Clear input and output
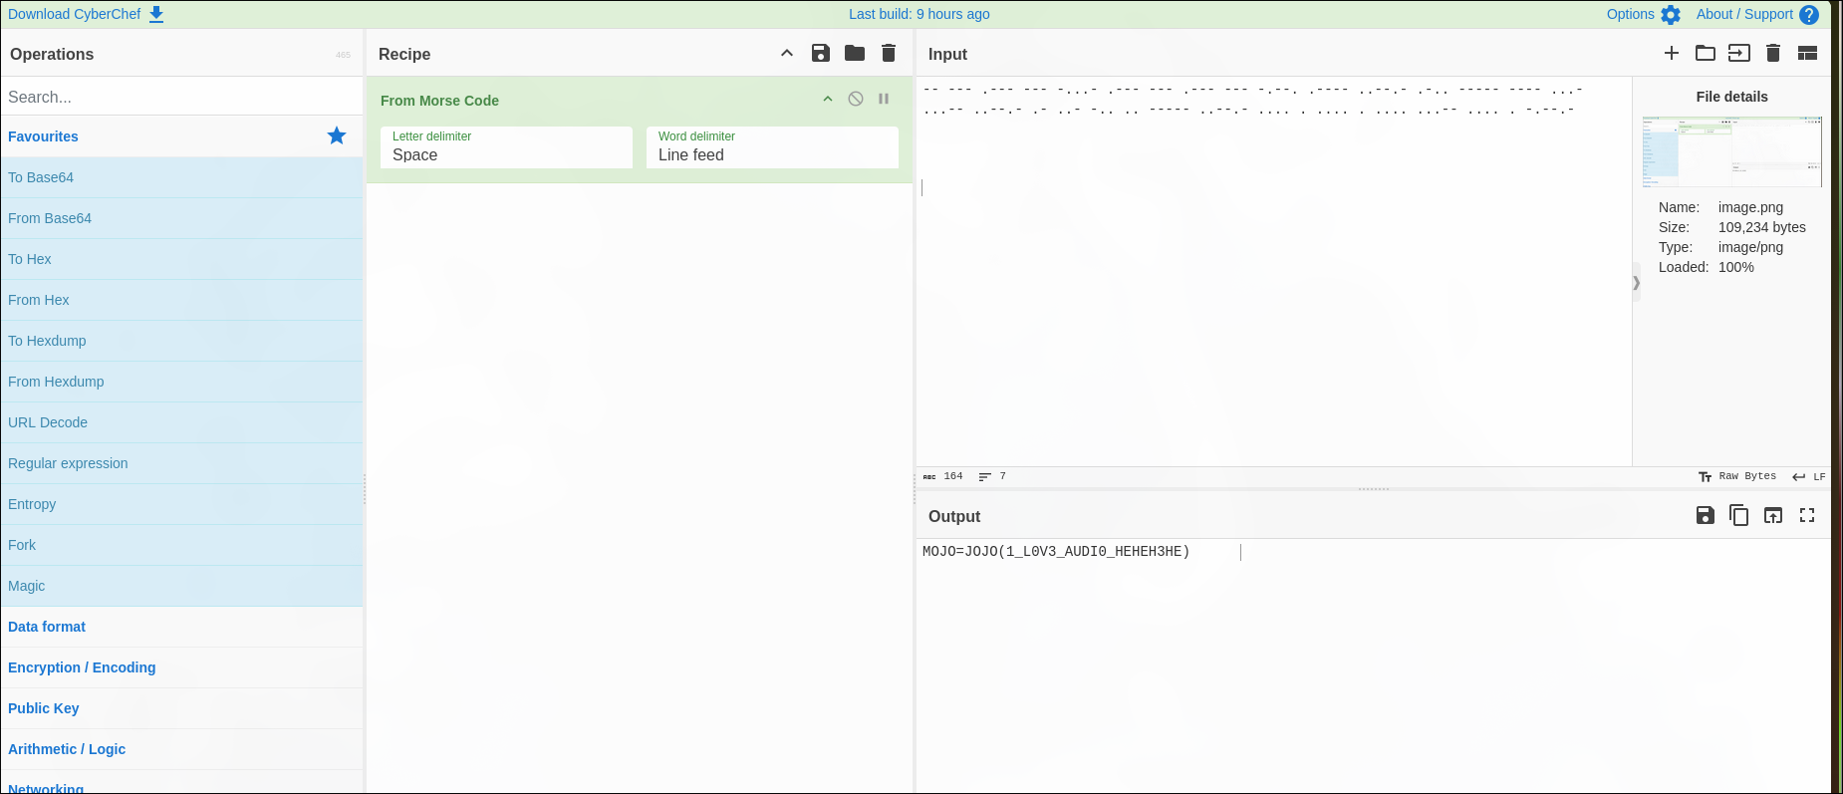 click(x=1773, y=54)
